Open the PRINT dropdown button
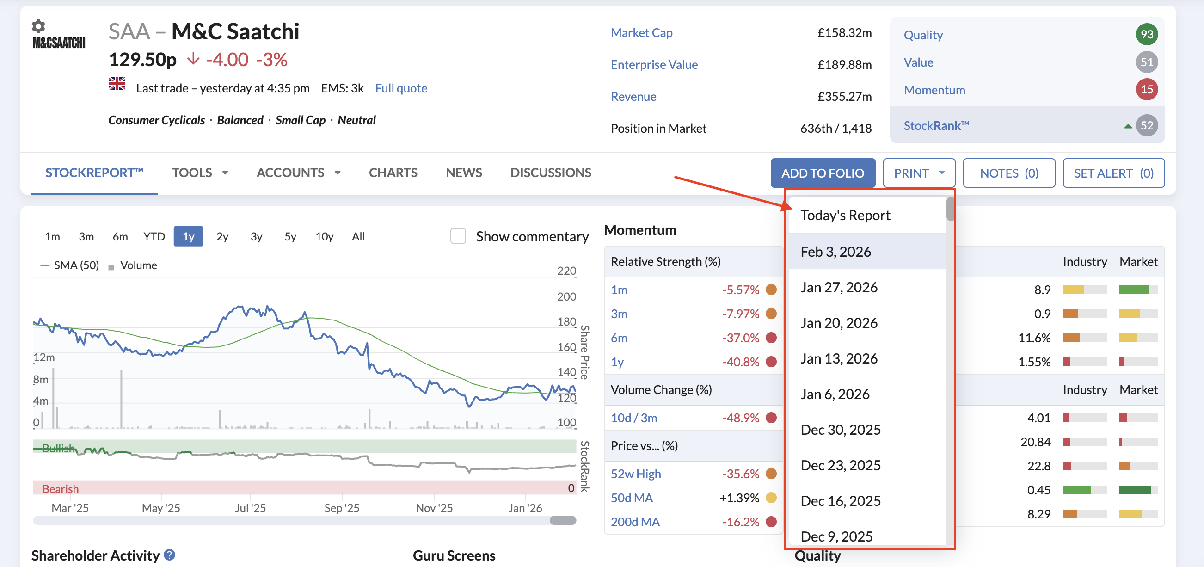Screen dimensions: 1204x567 [x=919, y=173]
